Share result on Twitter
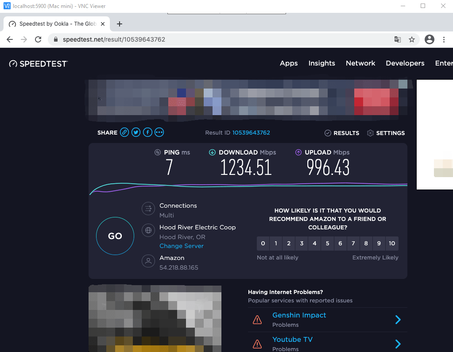The height and width of the screenshot is (352, 453). click(x=136, y=132)
